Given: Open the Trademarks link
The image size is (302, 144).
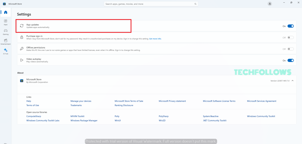Looking at the screenshot, I should [x=76, y=105].
